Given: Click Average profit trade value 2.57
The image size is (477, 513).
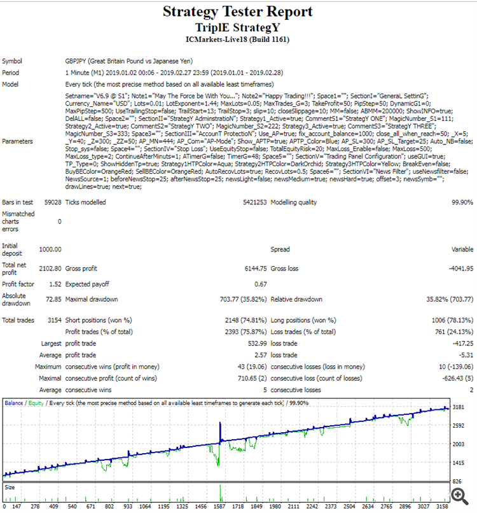Looking at the screenshot, I should click(x=261, y=355).
